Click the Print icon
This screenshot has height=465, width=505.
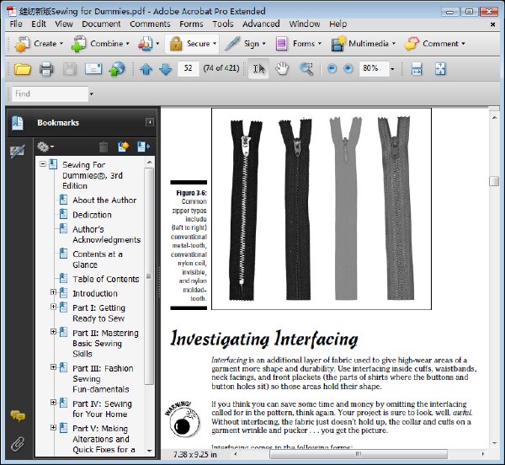point(46,69)
